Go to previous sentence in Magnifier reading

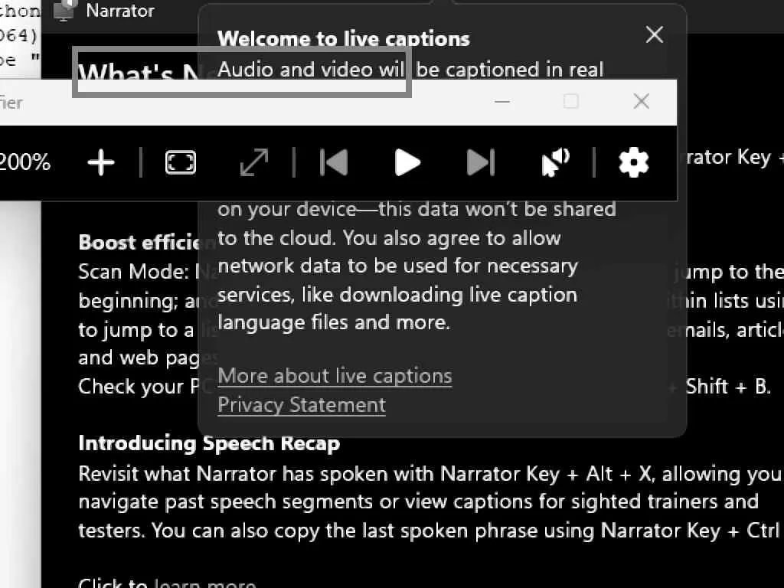334,162
